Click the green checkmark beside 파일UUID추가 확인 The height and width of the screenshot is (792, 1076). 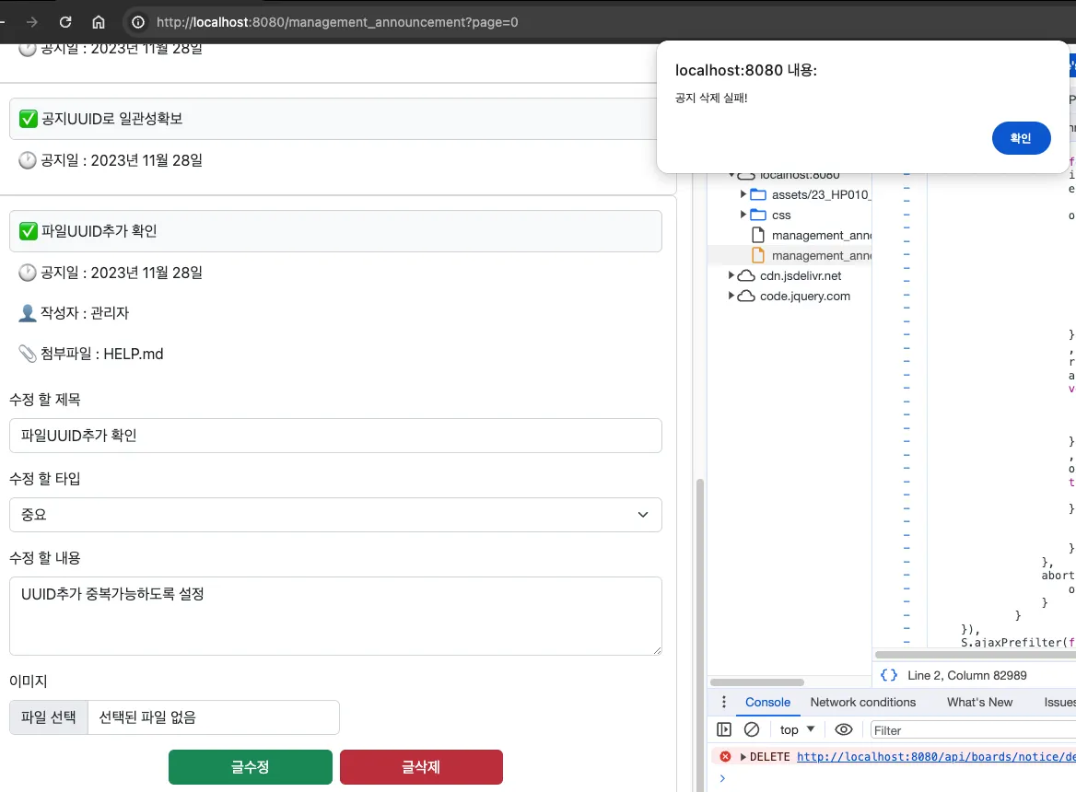click(x=29, y=231)
